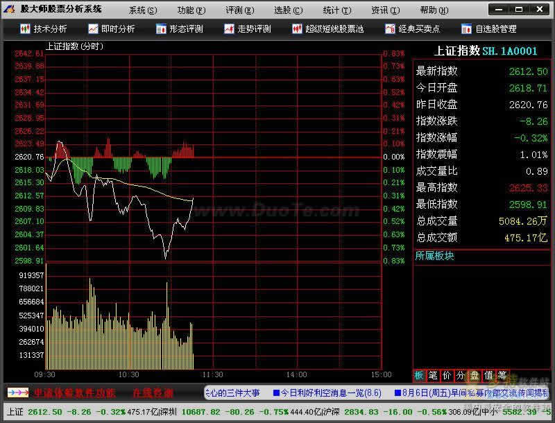Expand the 统计(T) menu

point(337,10)
